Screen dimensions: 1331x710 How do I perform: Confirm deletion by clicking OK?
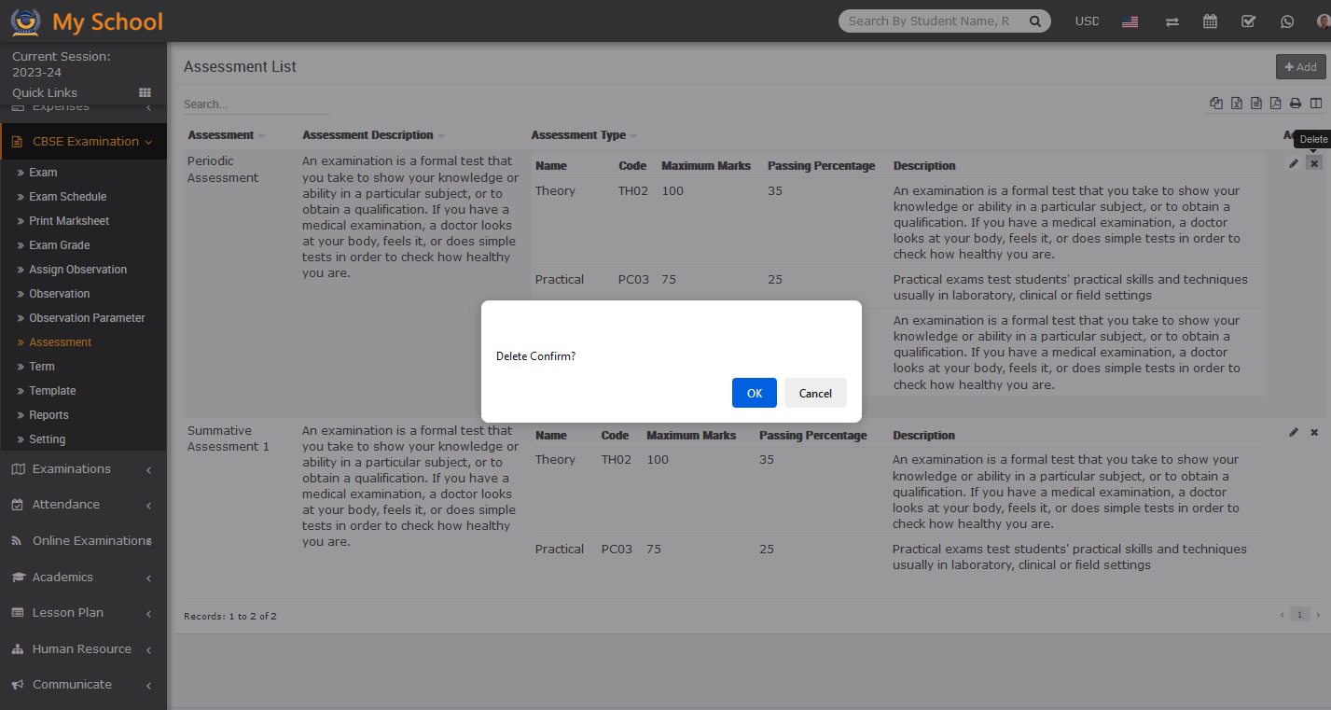[754, 393]
